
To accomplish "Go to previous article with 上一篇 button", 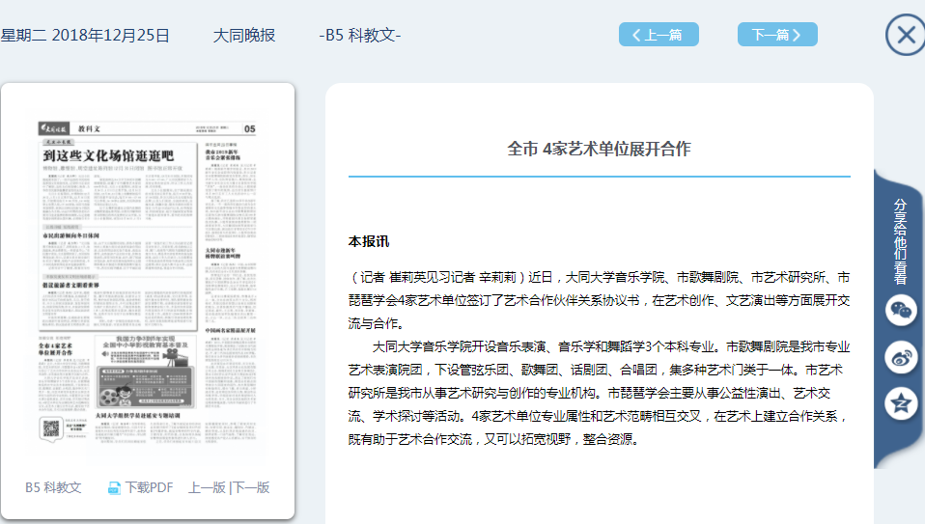I will pos(659,35).
